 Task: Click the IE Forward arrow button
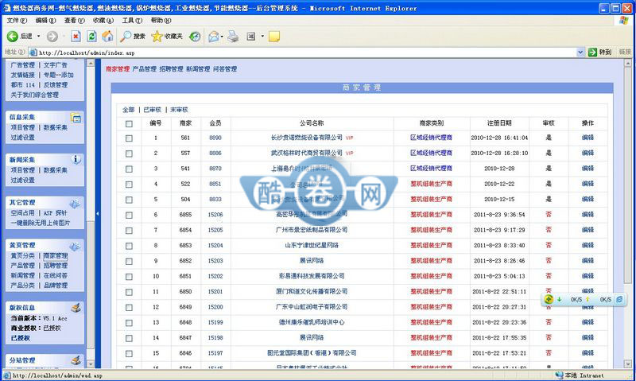click(52, 37)
